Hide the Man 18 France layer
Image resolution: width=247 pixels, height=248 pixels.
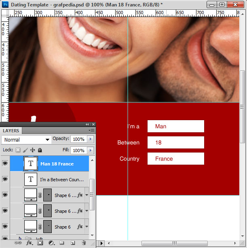point(5,163)
